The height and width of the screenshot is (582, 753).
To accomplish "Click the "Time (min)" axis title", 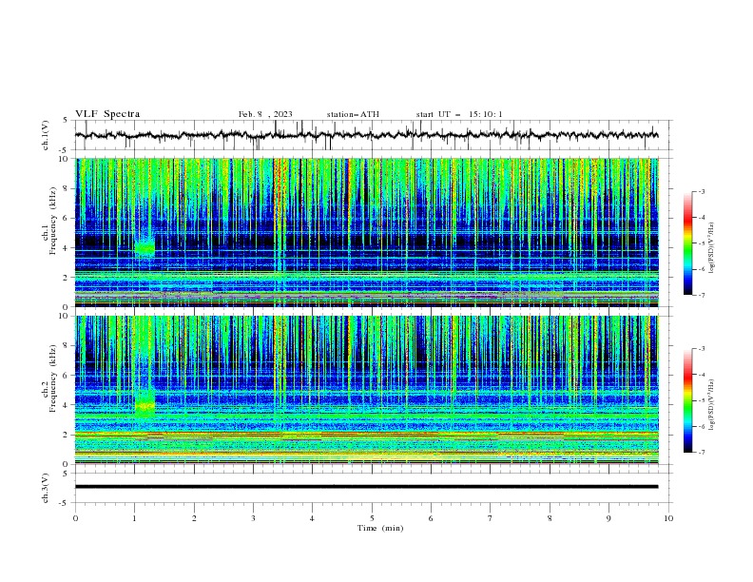I will point(380,528).
